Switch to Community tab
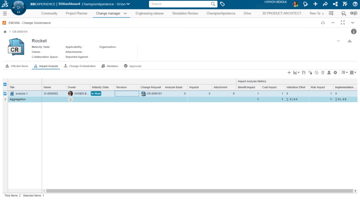Viewport: 360px width, 202px height. coord(49,13)
